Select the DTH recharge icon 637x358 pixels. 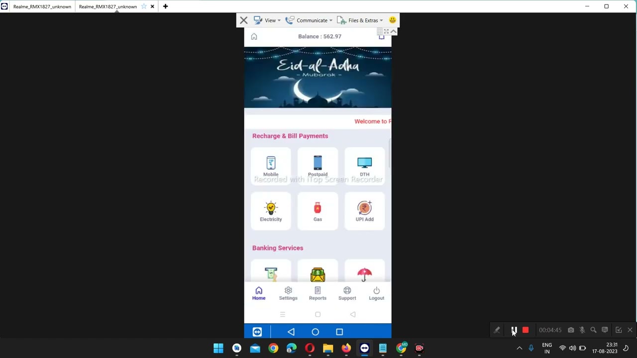[364, 167]
